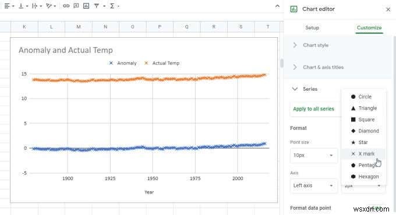Open the dropdown arrow next to the sigma icon
The height and width of the screenshot is (215, 396).
(118, 6)
